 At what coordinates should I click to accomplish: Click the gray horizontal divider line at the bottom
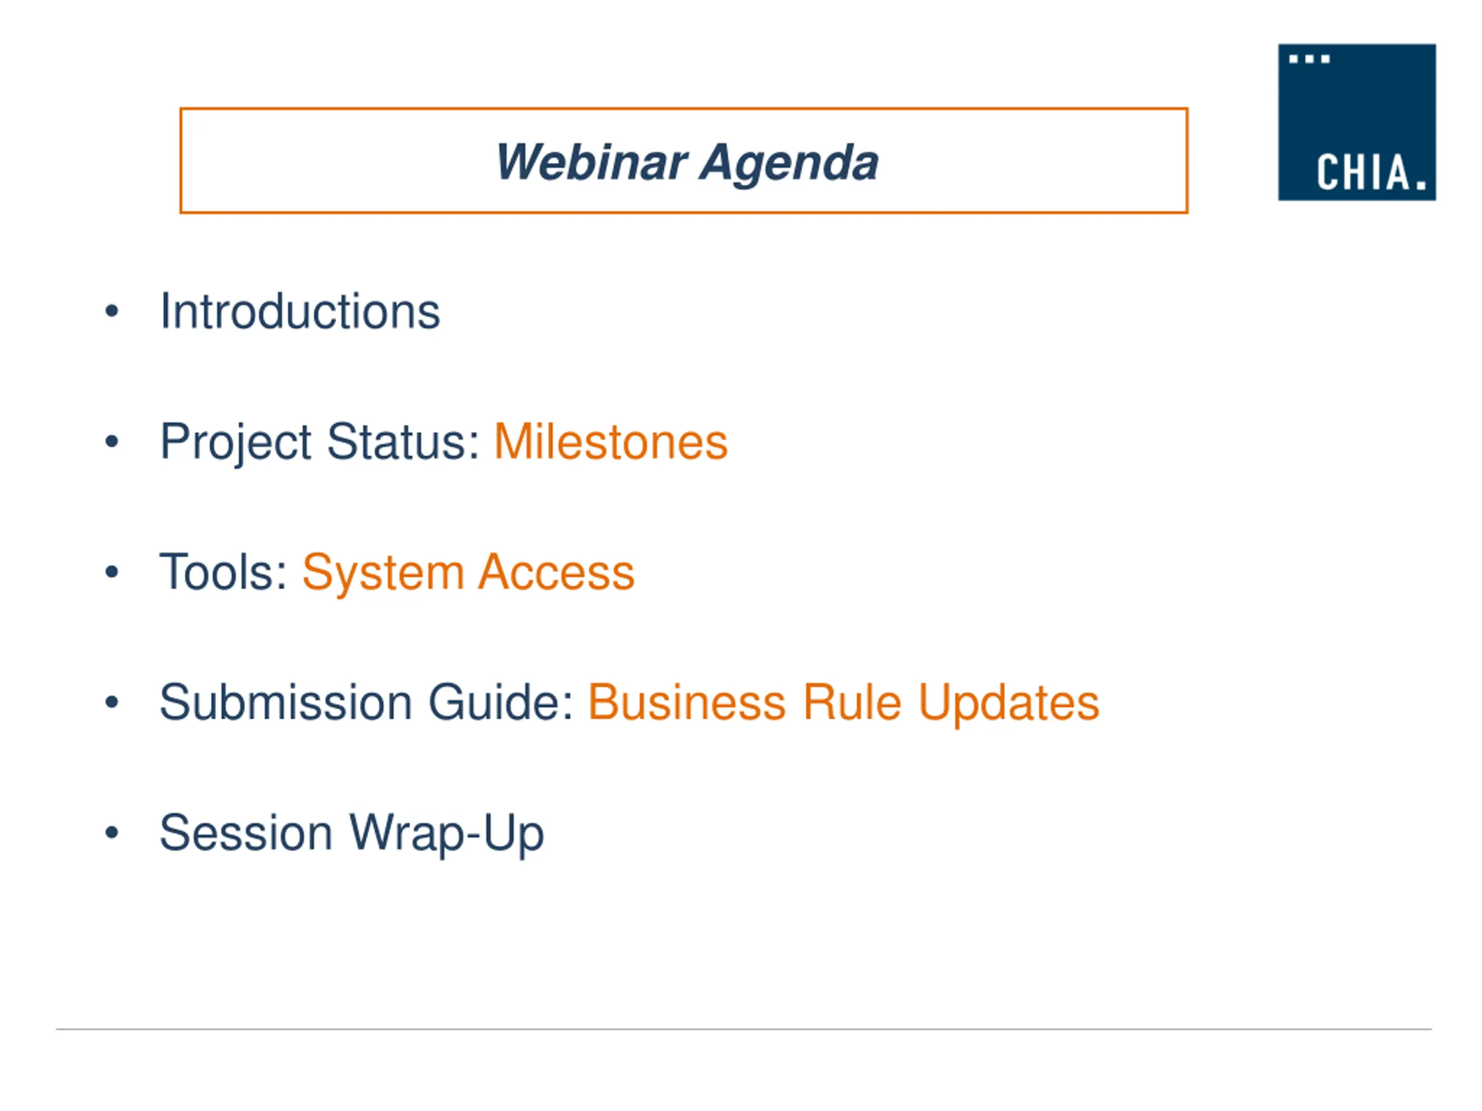point(744,1029)
